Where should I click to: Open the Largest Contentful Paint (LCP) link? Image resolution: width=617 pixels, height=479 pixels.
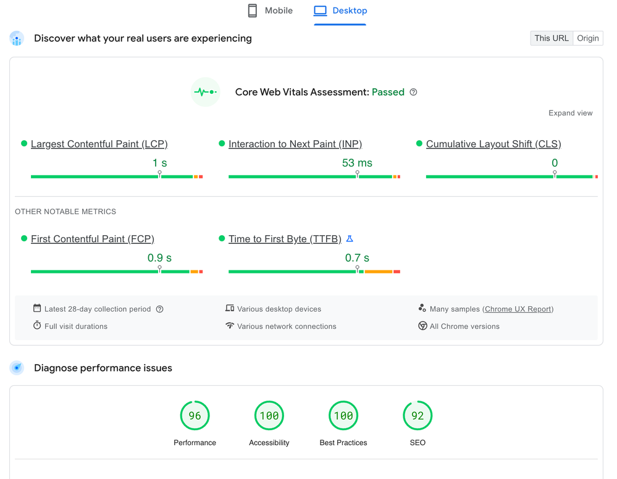[99, 144]
